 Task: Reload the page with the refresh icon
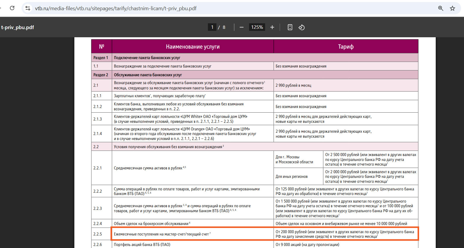pos(12,8)
